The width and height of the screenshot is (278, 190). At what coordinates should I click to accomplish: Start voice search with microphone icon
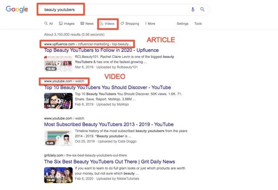[x=193, y=9]
